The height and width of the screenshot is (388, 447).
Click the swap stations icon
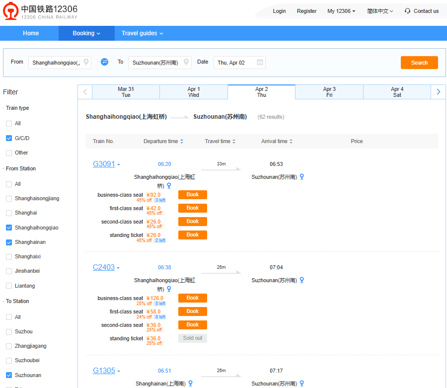[x=104, y=62]
